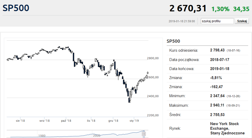Click the 1980 mark in timeline navigator
The height and width of the screenshot is (138, 252).
click(x=42, y=136)
